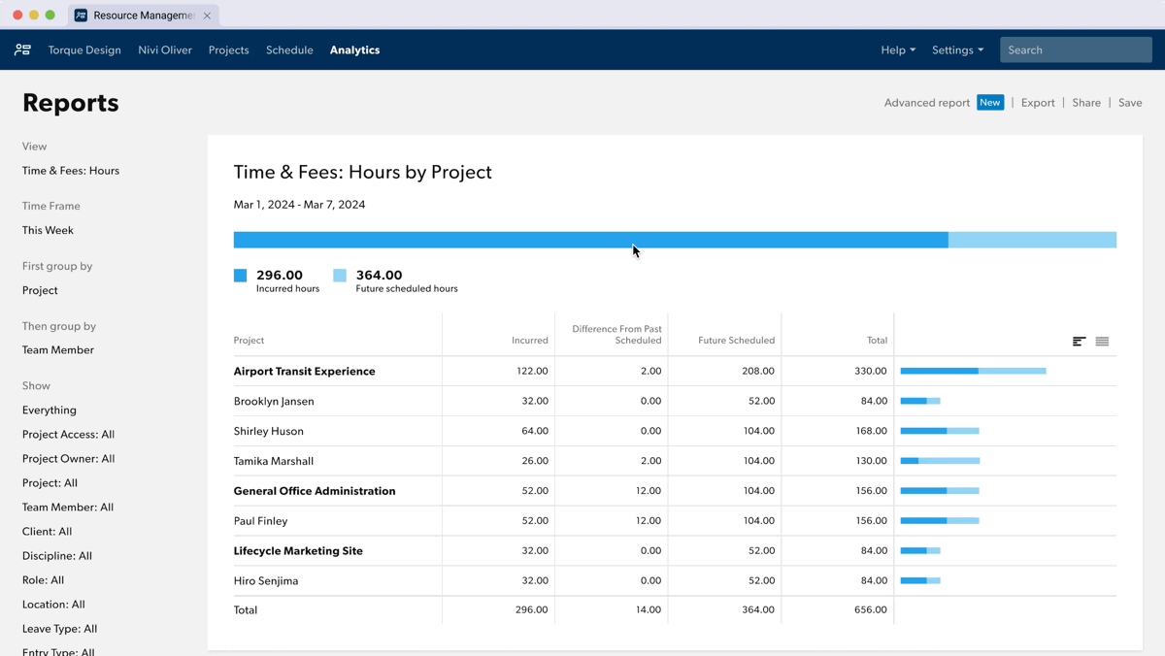This screenshot has width=1165, height=656.
Task: Open the Schedule nav item
Action: click(x=289, y=49)
